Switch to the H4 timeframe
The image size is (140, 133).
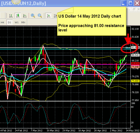tap(2, 22)
